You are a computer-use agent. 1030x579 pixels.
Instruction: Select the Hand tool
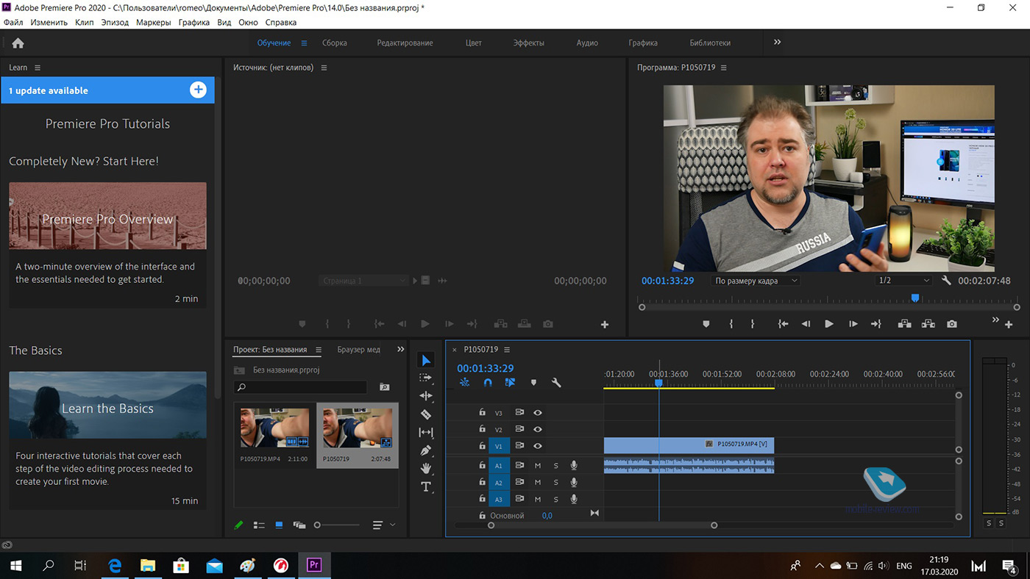426,468
